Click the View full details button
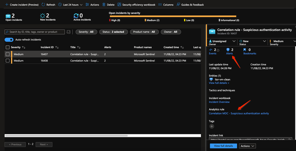Screen dimensions: 296x151 [223, 146]
